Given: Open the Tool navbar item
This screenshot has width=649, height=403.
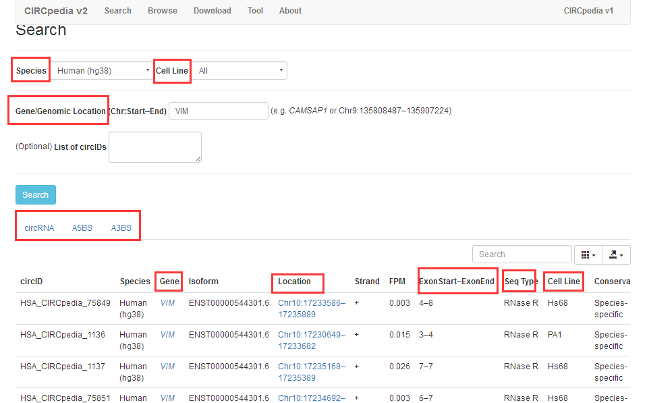Looking at the screenshot, I should 255,11.
